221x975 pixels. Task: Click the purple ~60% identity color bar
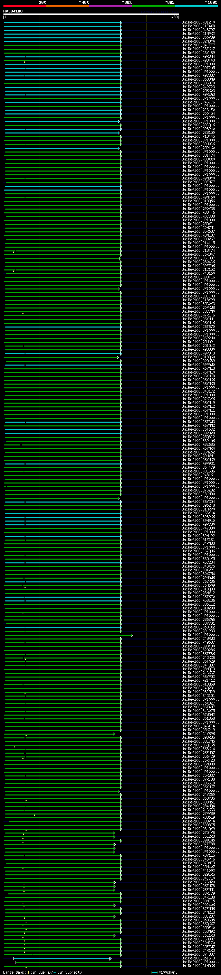[x=110, y=7]
